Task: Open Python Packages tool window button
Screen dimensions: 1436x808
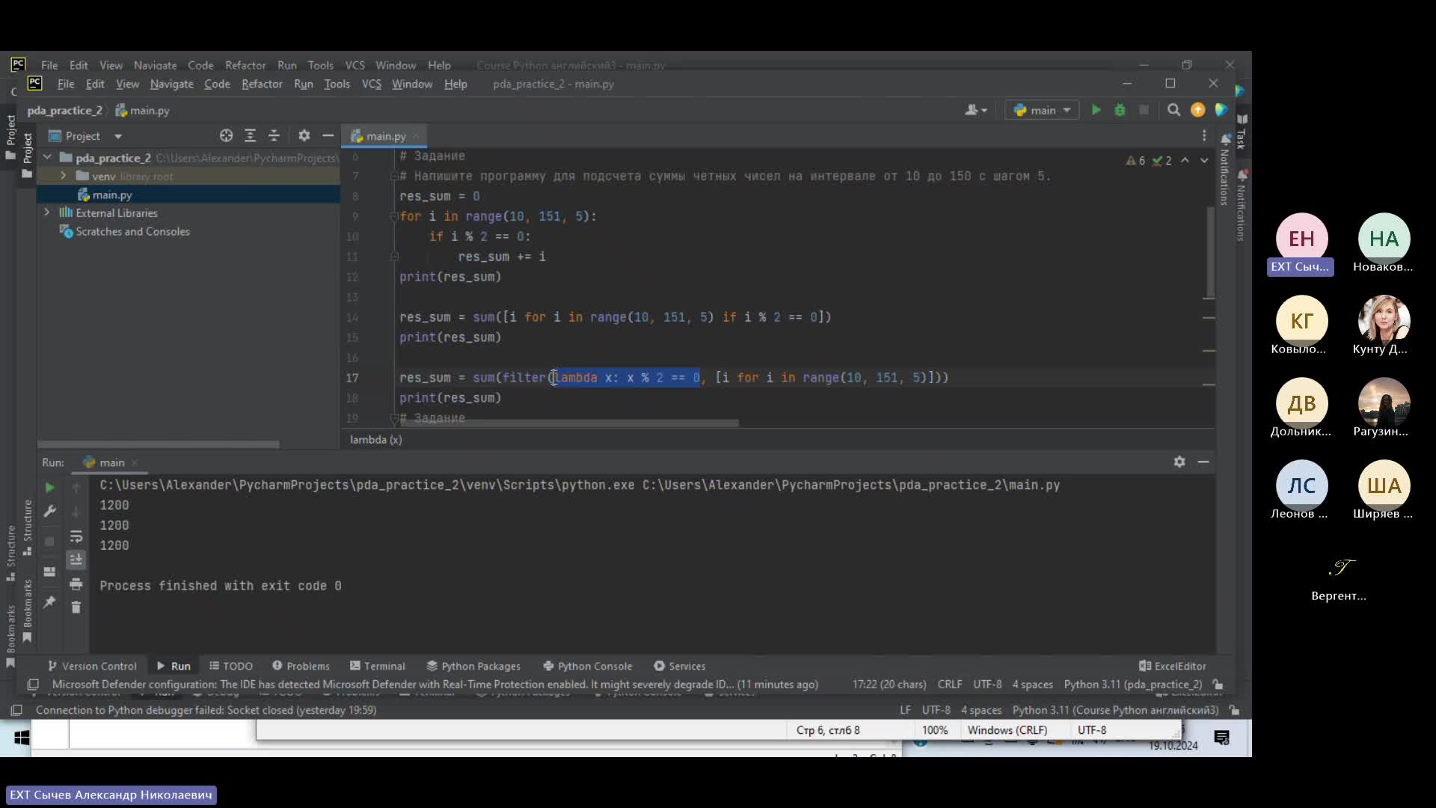Action: pos(473,666)
